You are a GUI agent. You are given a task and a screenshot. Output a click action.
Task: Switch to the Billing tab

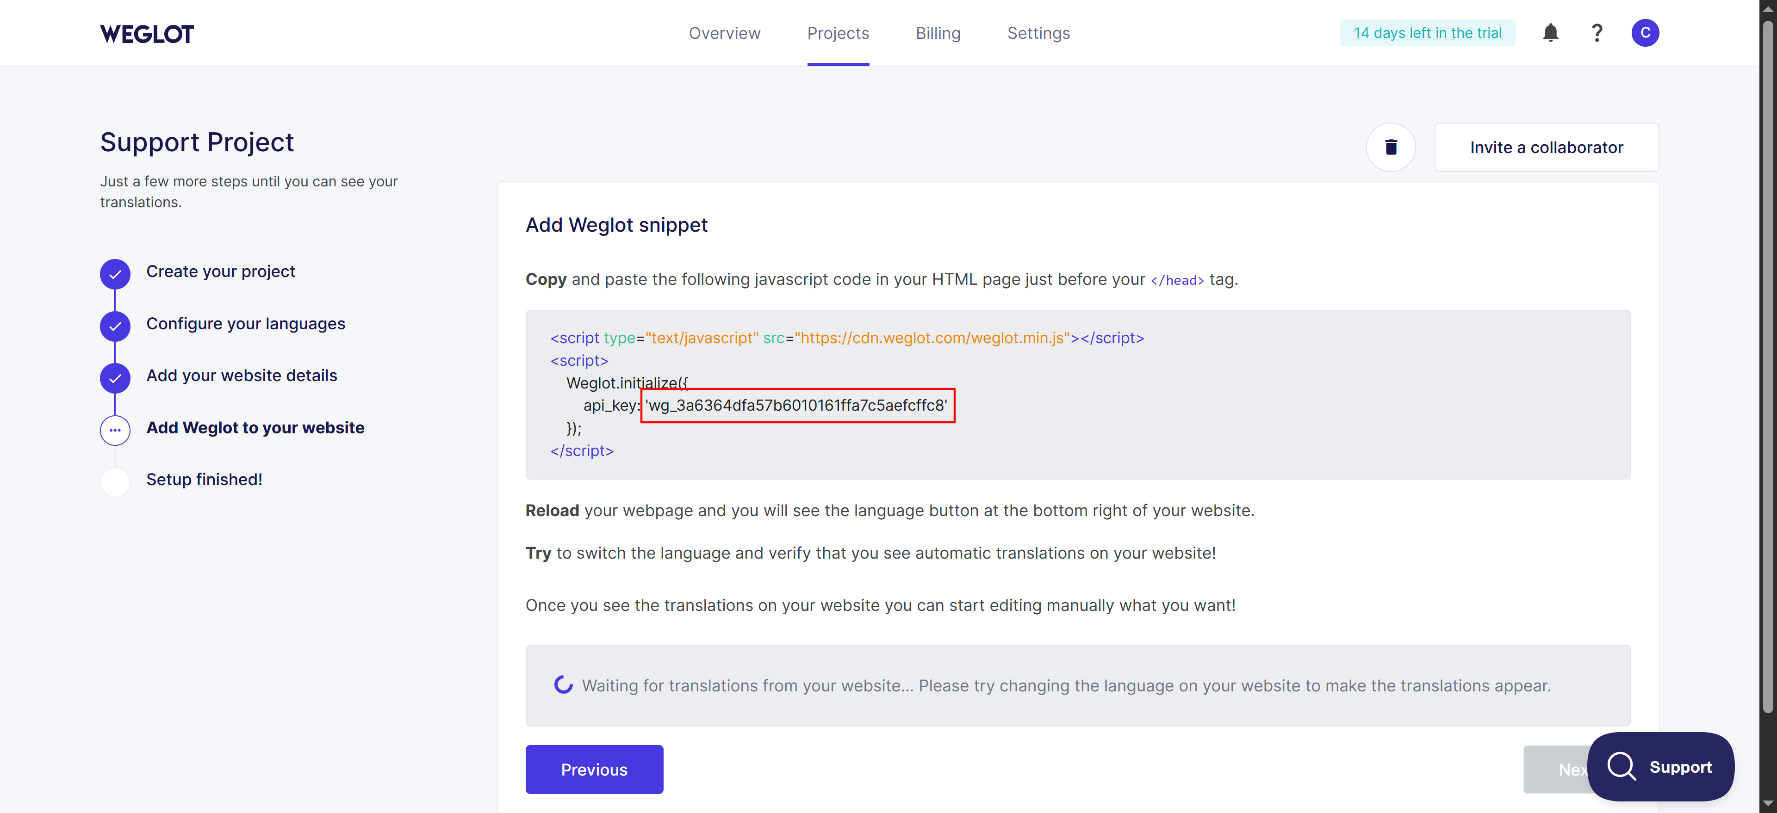coord(938,33)
